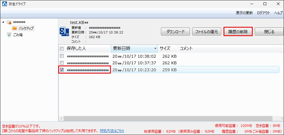Check the 10:37:37 history entry checkbox

point(62,63)
